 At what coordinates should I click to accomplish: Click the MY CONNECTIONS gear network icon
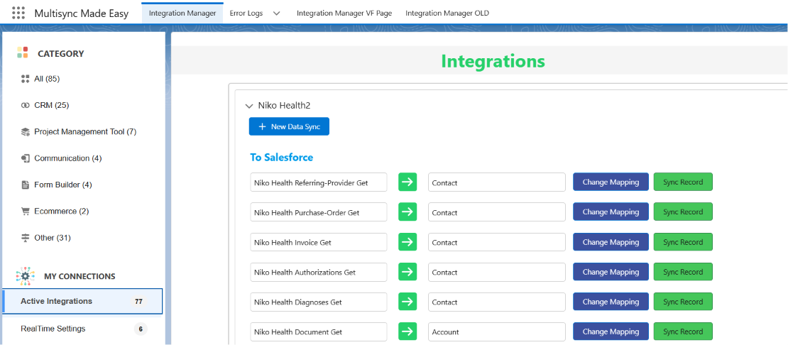coord(25,275)
